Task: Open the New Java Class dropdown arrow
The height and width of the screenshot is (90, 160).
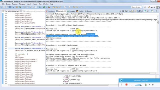Action: tap(22, 7)
